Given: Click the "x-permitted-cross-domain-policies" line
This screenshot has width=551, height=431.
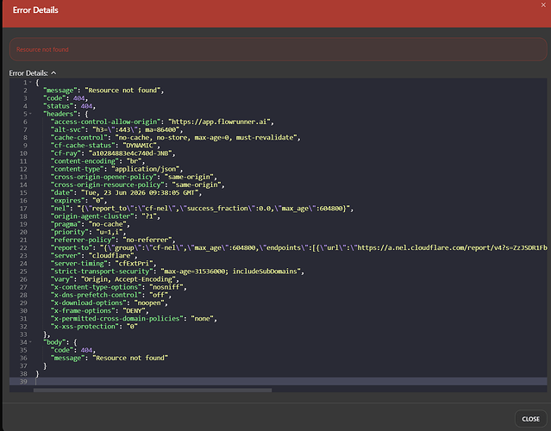Looking at the screenshot, I should (x=134, y=319).
